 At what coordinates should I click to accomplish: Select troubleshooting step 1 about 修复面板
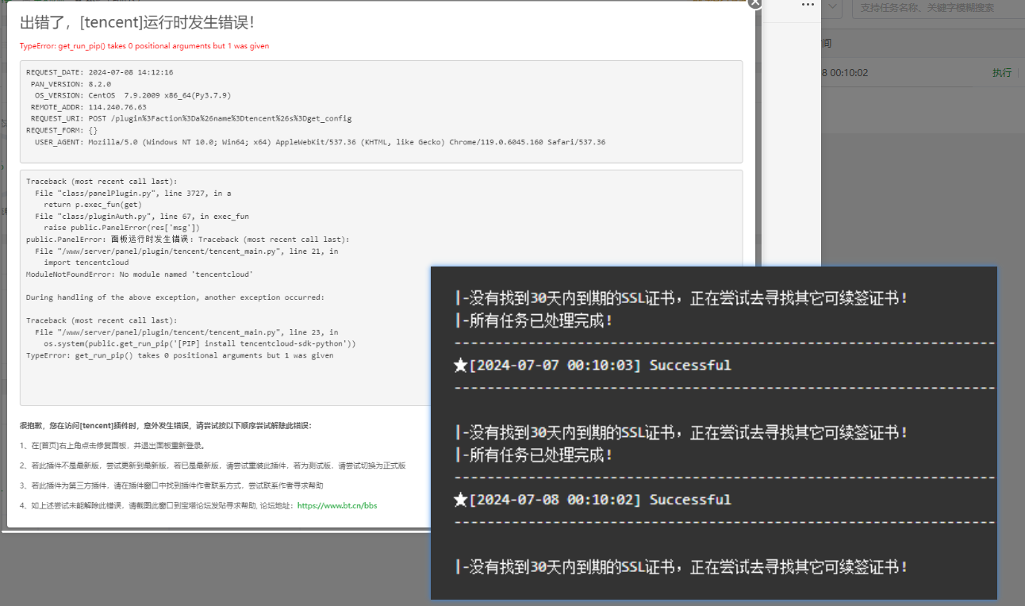click(113, 445)
